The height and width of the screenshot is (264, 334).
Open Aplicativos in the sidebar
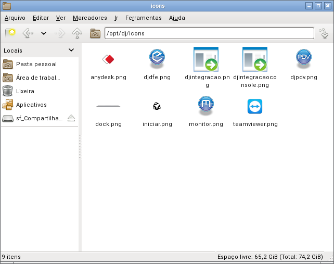coord(40,105)
